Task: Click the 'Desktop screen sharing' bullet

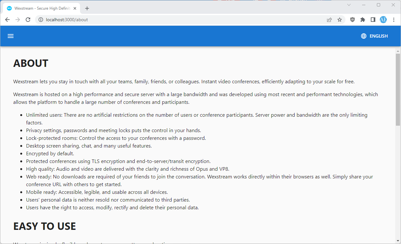Action: pos(89,146)
